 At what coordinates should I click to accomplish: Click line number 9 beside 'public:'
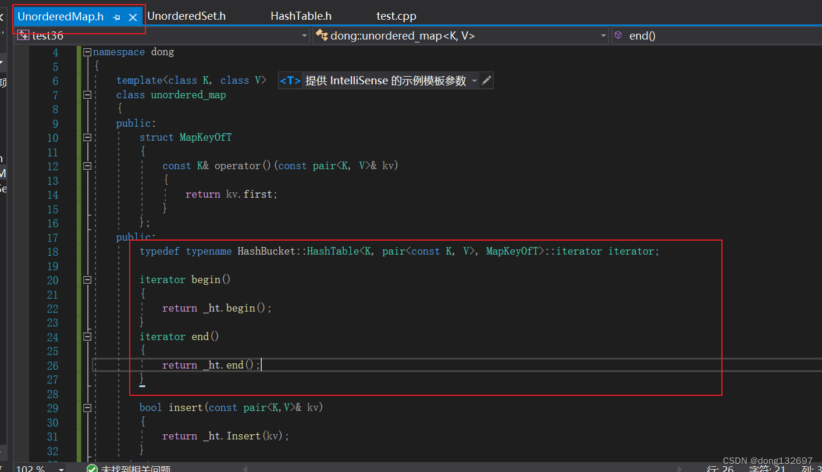point(55,124)
